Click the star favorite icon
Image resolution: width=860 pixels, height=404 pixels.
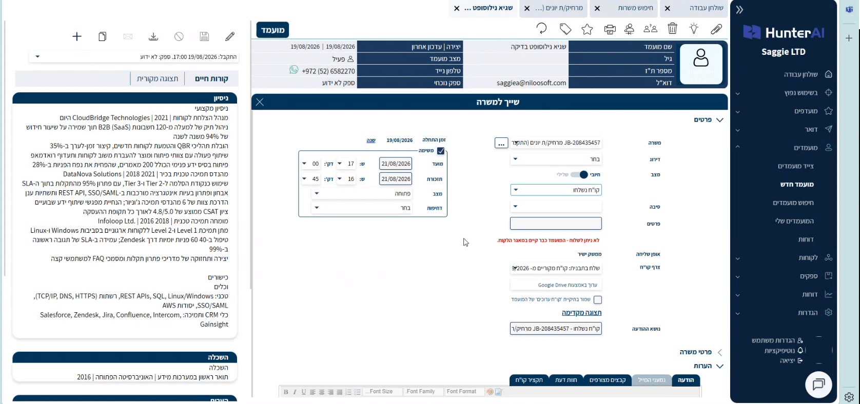coord(587,29)
